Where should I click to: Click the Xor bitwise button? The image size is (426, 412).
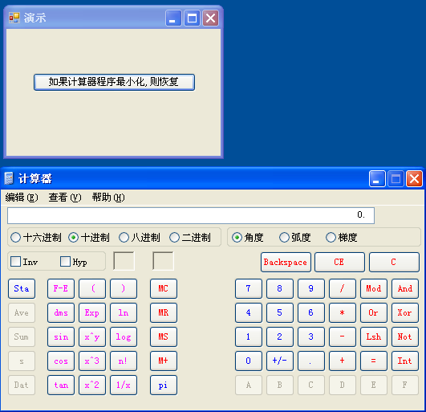click(405, 312)
